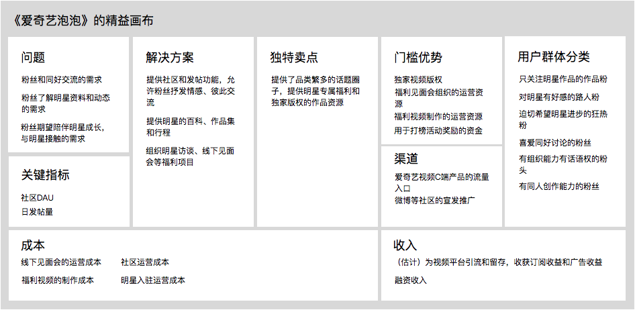635x310 pixels.
Task: Select 迫切希望明星进步的狂热粉 item
Action: [563, 120]
